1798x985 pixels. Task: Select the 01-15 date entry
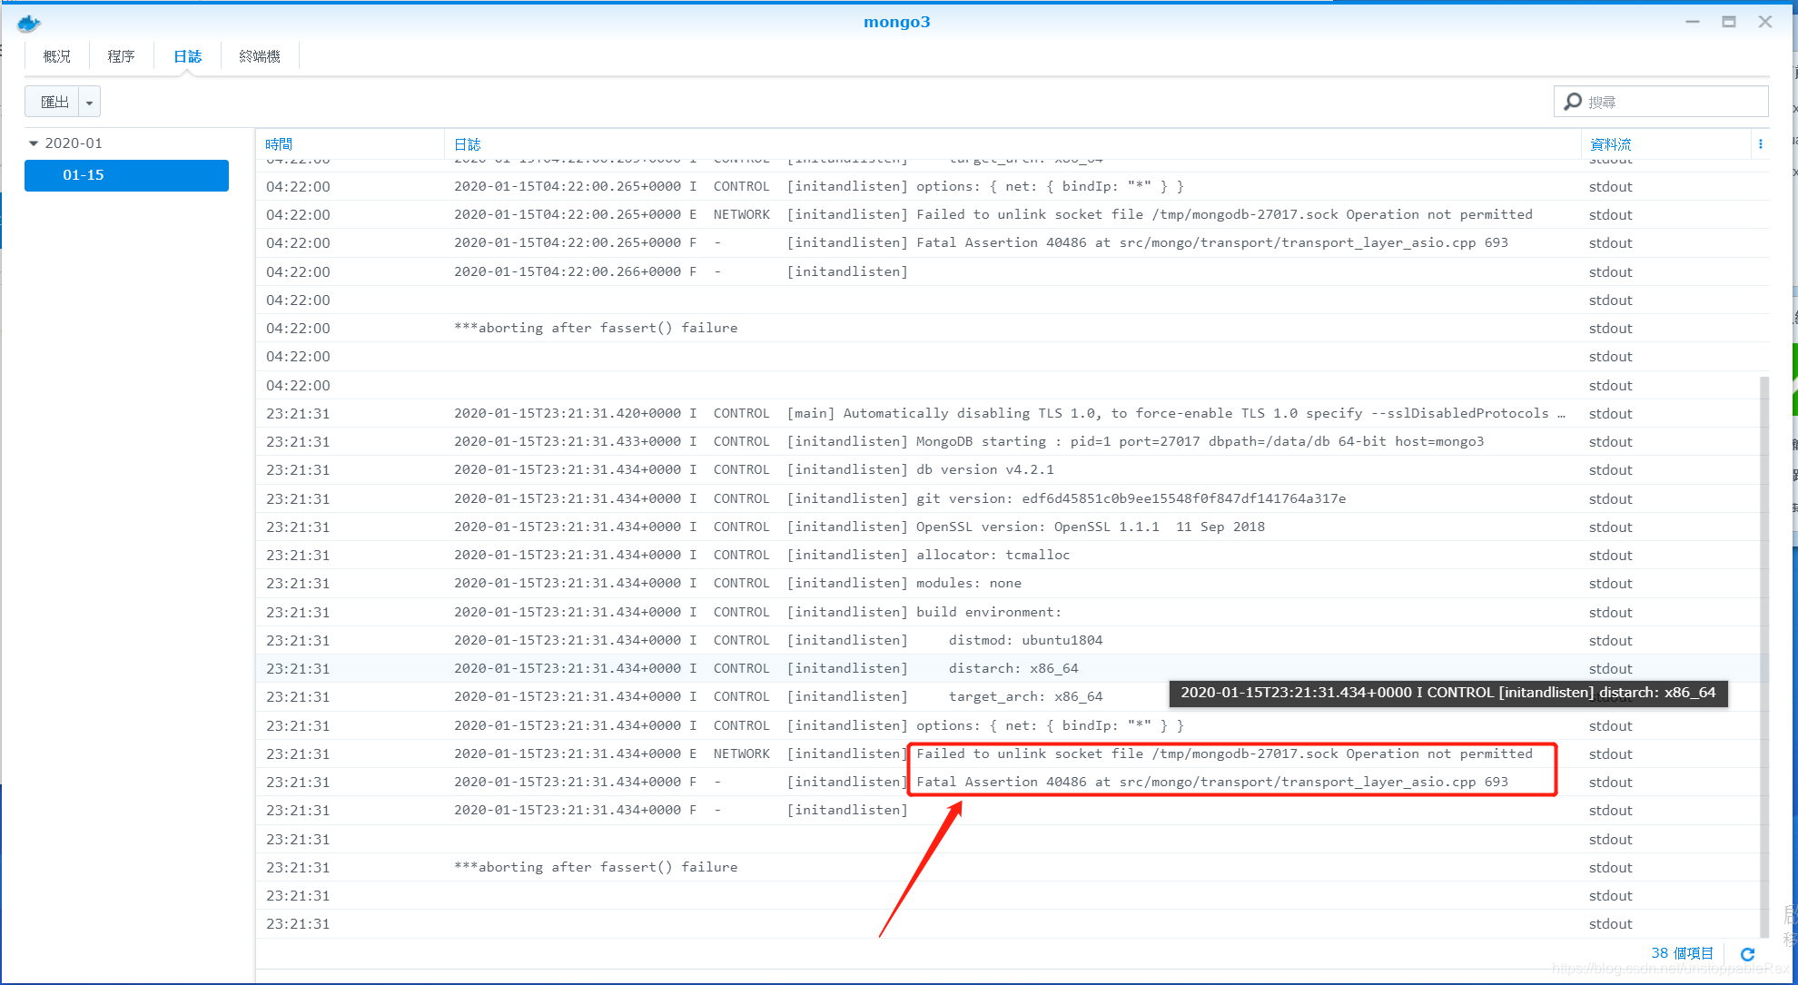[126, 175]
